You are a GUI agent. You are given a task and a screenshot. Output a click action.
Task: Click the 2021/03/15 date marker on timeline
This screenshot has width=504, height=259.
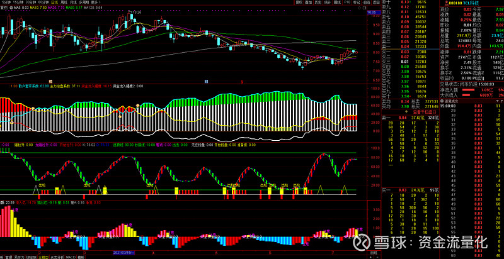pos(123,253)
